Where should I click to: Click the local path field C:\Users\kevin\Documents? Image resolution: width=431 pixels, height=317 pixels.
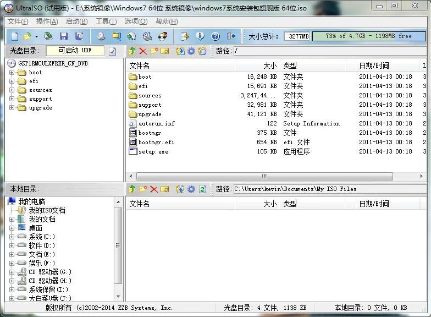pyautogui.click(x=330, y=189)
